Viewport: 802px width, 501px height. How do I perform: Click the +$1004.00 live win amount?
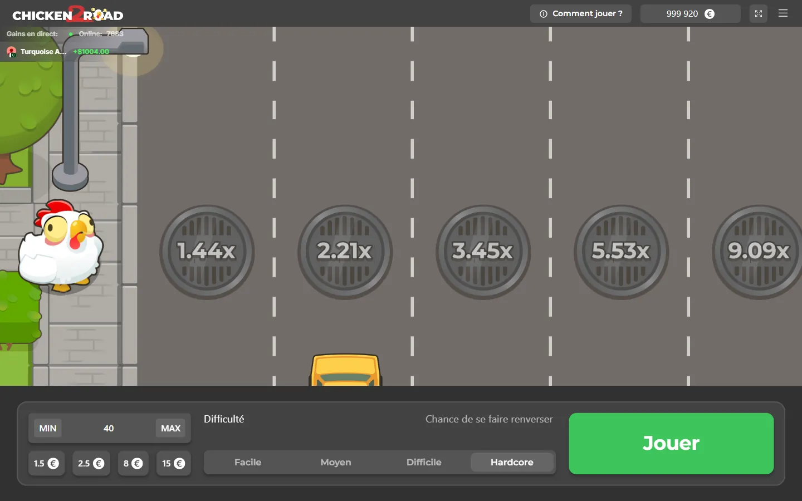tap(91, 52)
